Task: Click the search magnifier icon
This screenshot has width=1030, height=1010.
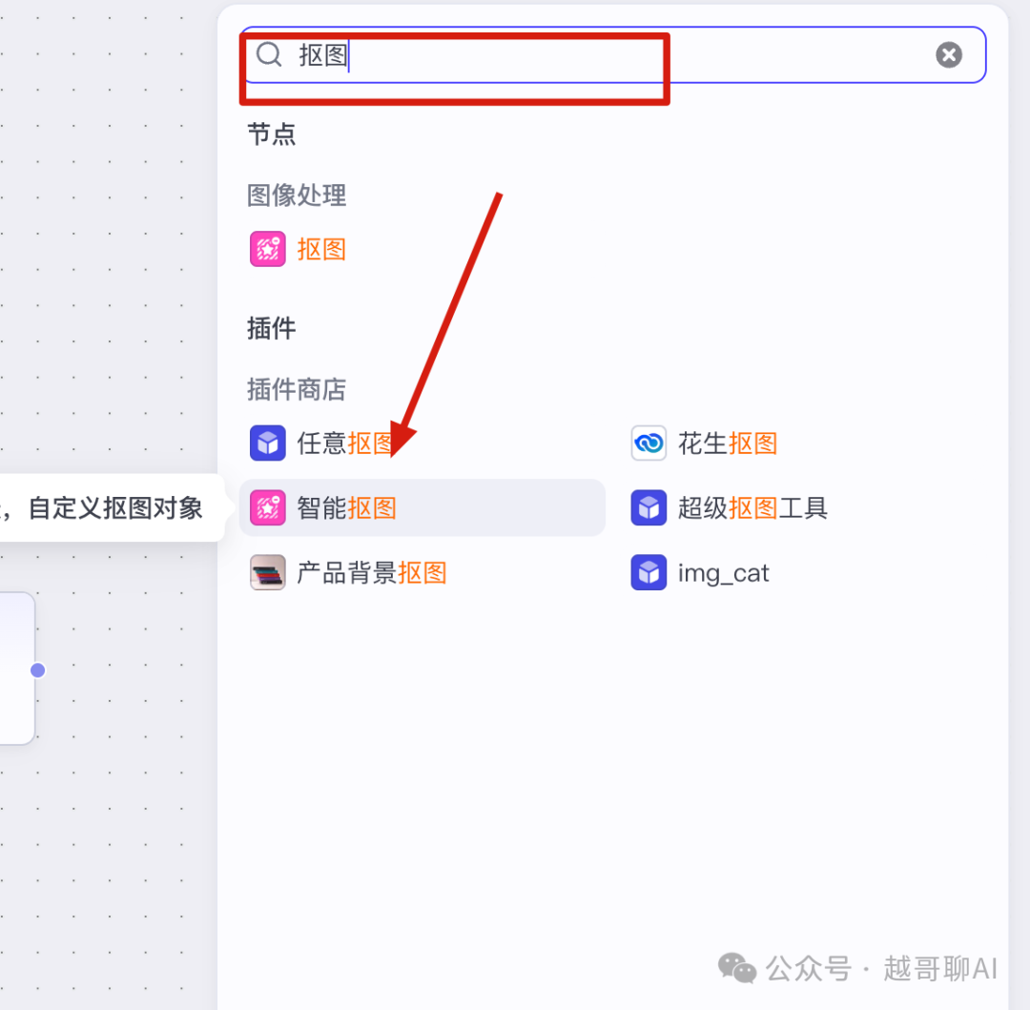Action: coord(269,55)
